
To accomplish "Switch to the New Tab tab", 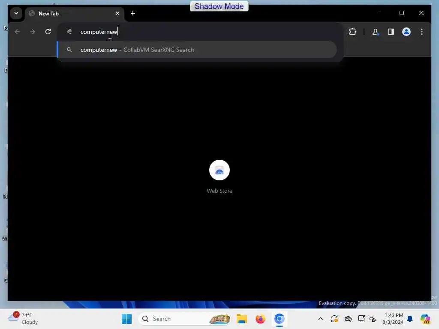I will tap(75, 14).
